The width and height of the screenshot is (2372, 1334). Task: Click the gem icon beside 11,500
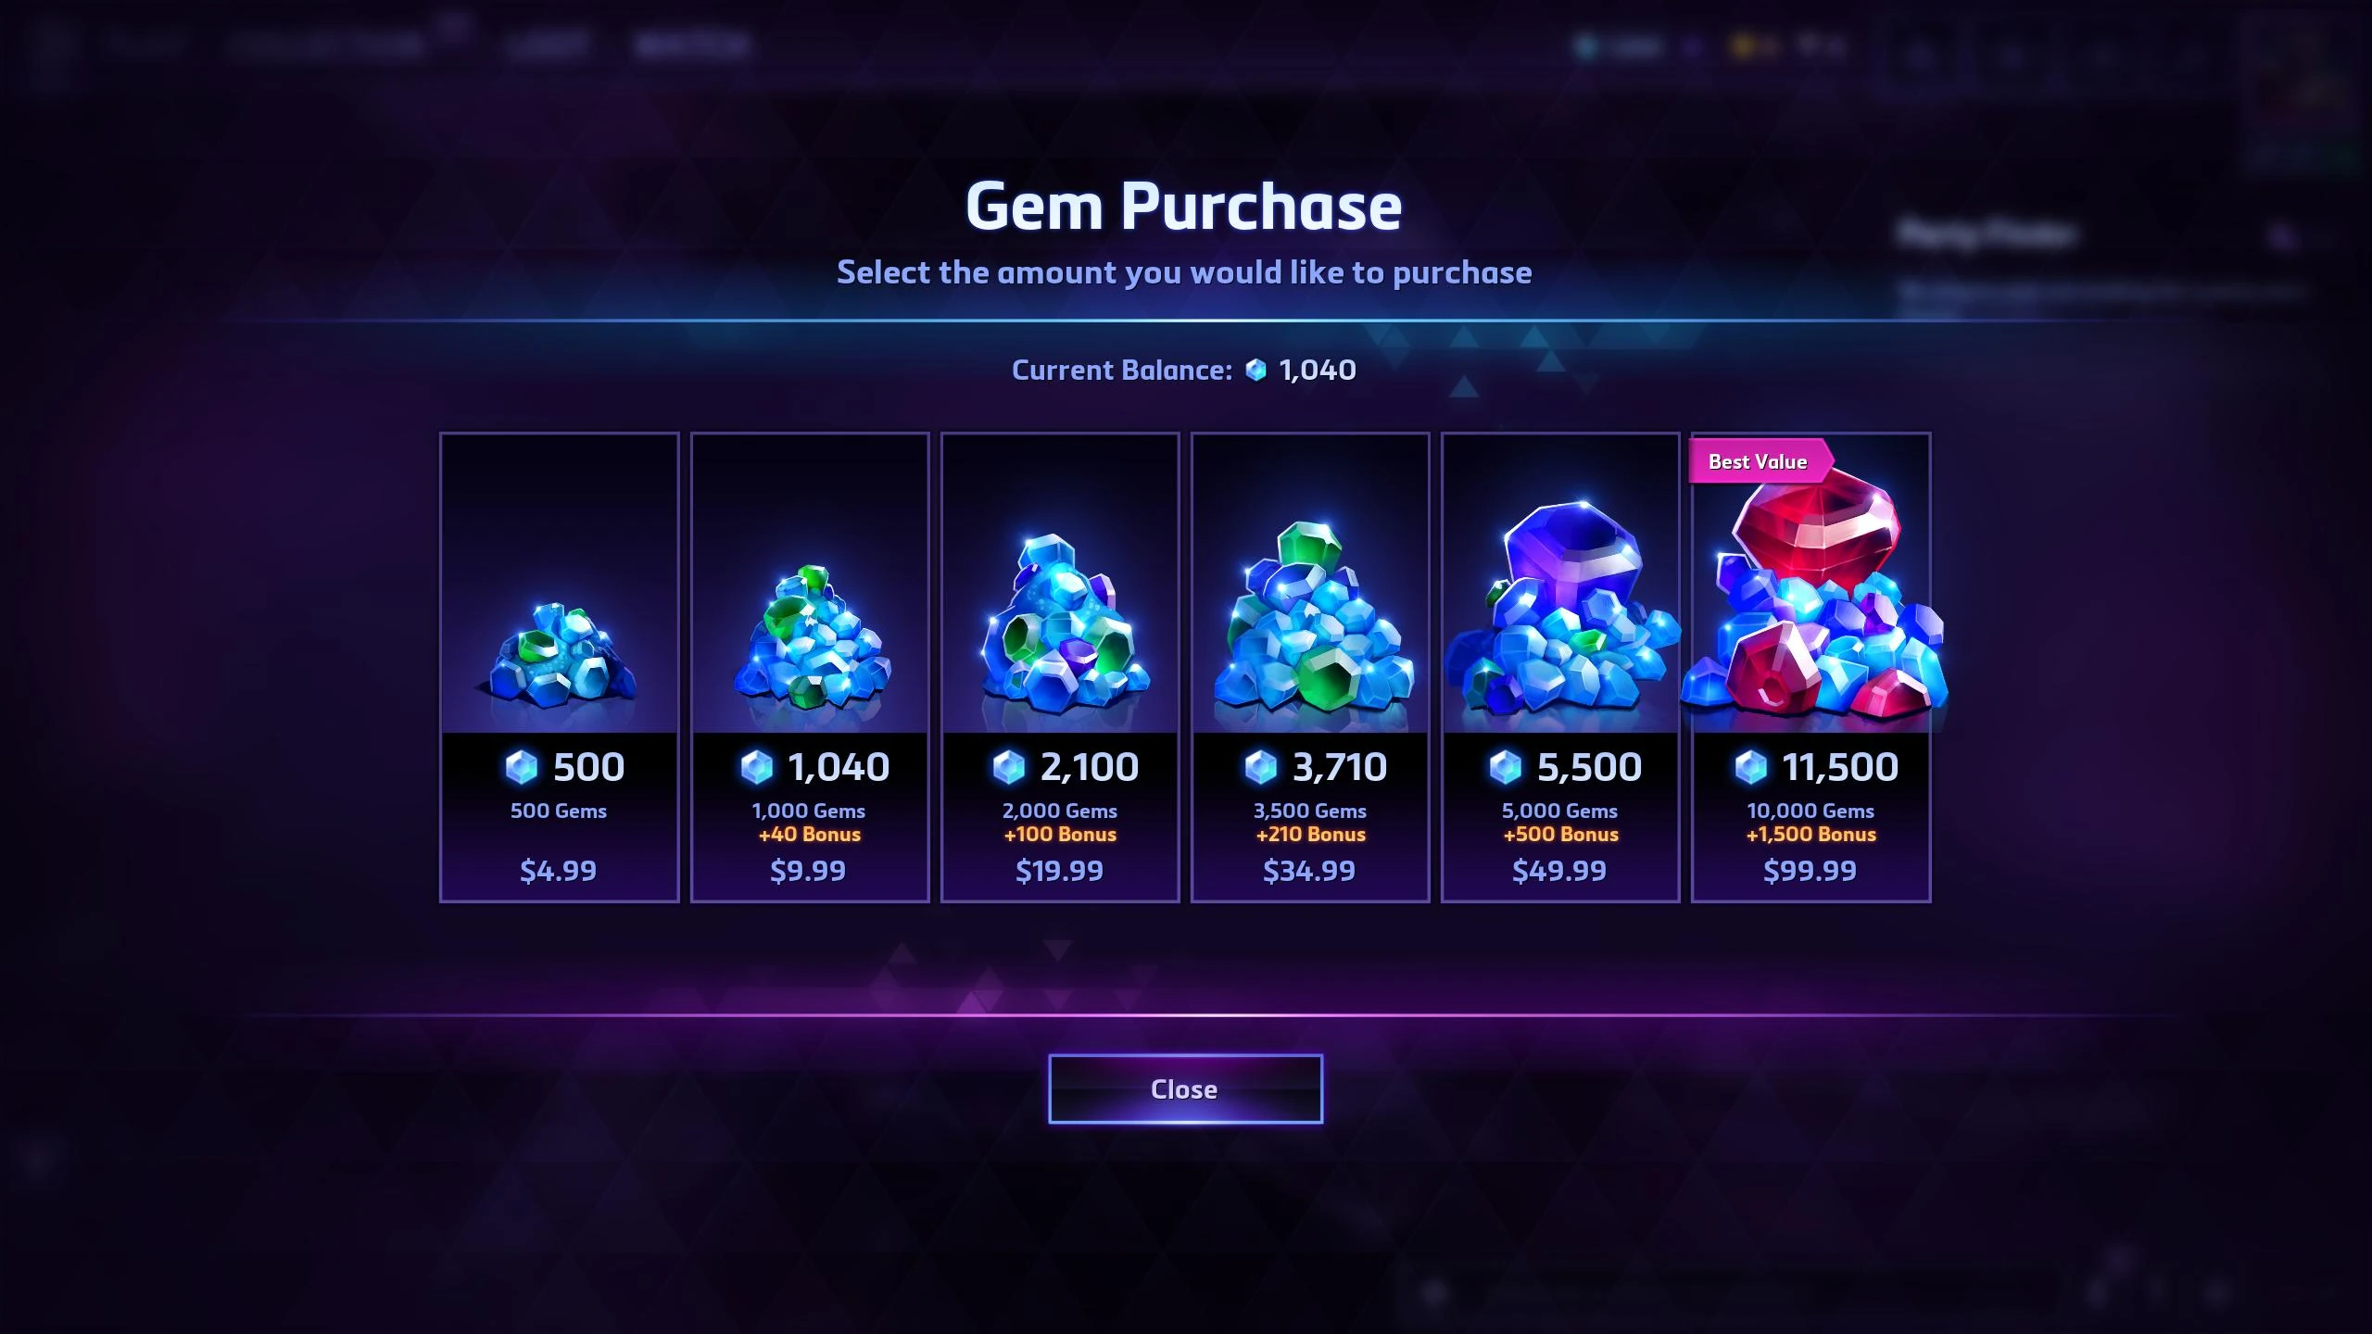[x=1750, y=767]
